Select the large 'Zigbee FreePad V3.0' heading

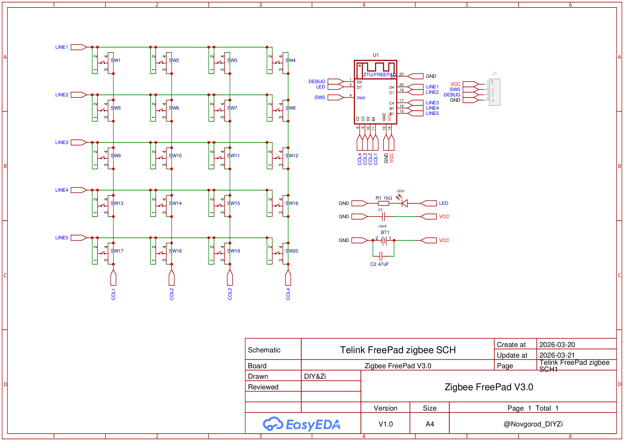[x=489, y=387]
